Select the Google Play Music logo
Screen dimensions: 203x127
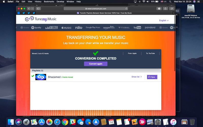[x=93, y=27]
